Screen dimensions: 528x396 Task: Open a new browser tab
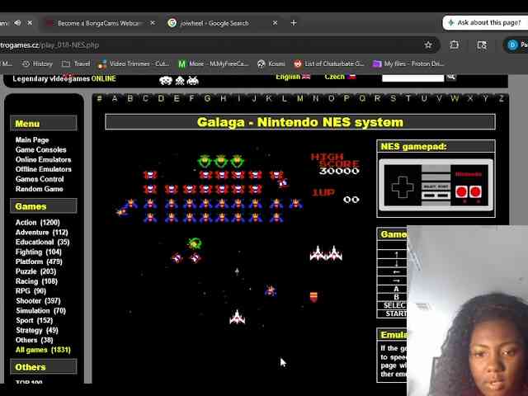coord(294,23)
